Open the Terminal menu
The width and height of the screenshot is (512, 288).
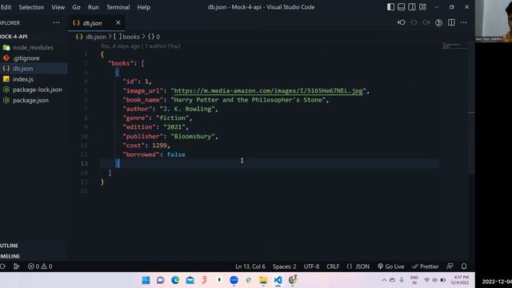118,7
